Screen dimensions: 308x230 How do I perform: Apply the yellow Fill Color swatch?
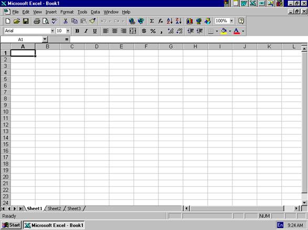pos(224,31)
